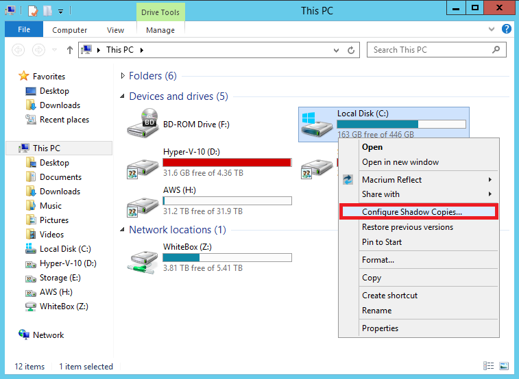
Task: Open the Macrium Reflect submenu
Action: 419,180
